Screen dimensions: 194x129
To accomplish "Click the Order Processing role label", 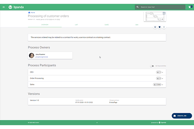I will [37, 78].
